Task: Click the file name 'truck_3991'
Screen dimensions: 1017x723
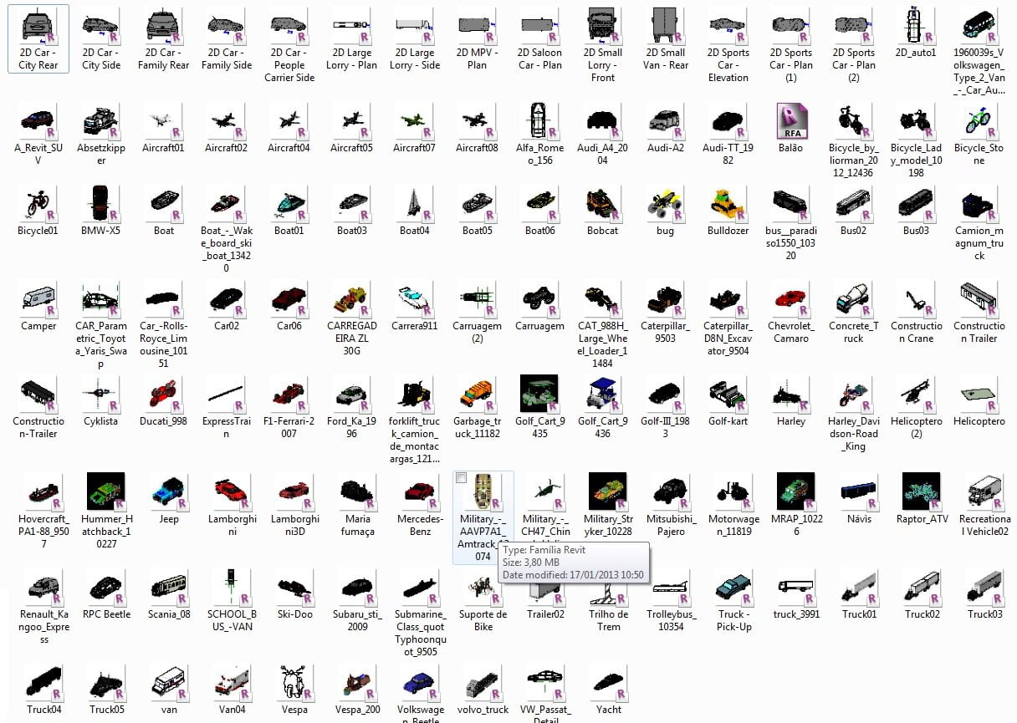Action: pos(796,614)
